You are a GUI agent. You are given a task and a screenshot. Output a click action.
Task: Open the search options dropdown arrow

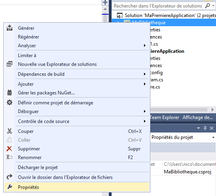coord(213,6)
